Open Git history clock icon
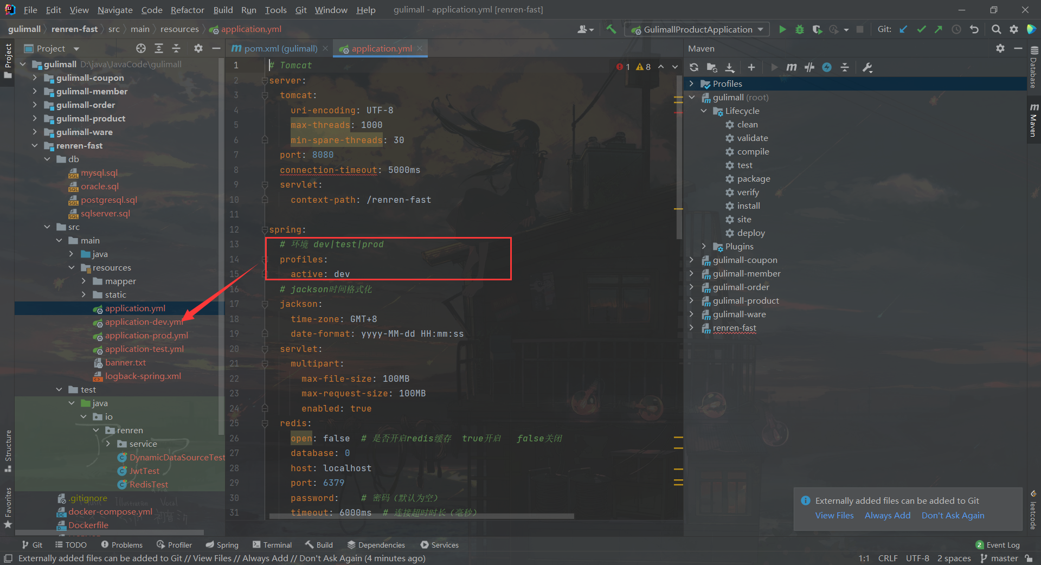This screenshot has height=565, width=1041. coord(956,29)
